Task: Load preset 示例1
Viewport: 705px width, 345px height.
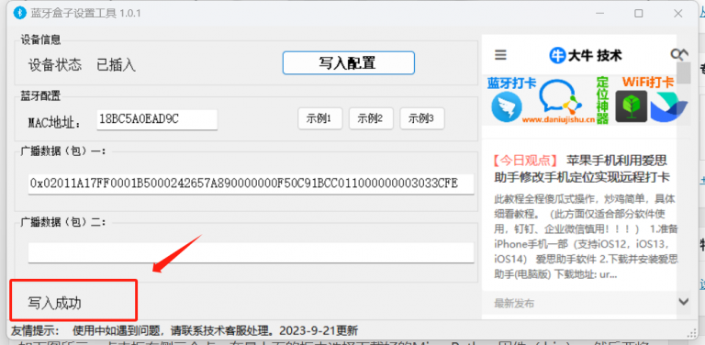Action: point(319,118)
